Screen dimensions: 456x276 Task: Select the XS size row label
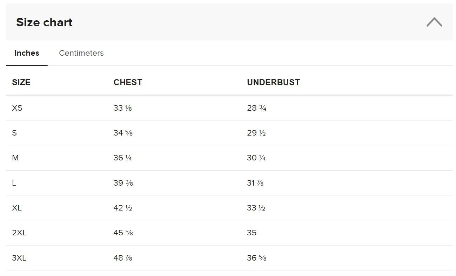(x=17, y=108)
